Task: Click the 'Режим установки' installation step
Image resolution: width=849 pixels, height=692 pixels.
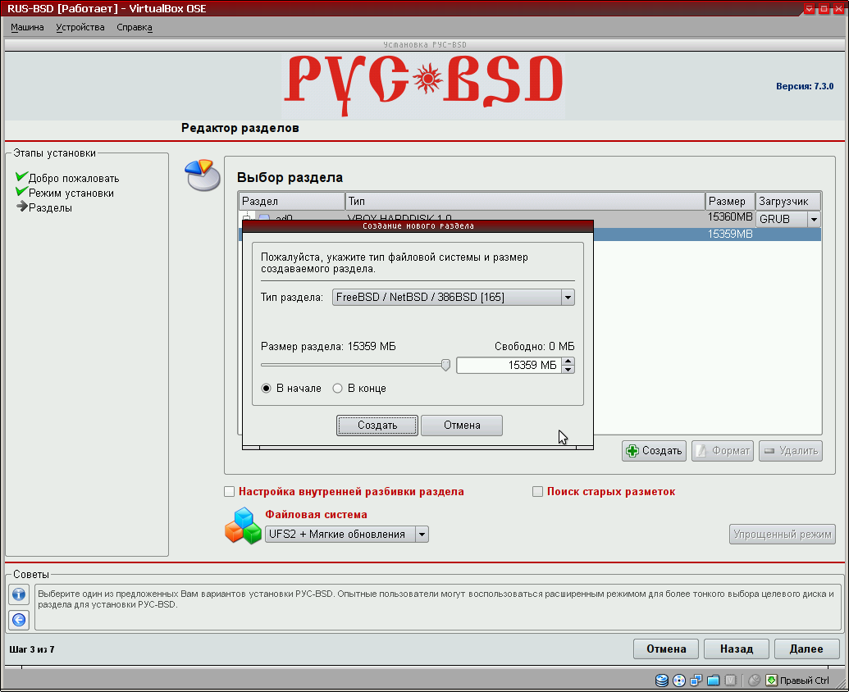Action: (71, 193)
